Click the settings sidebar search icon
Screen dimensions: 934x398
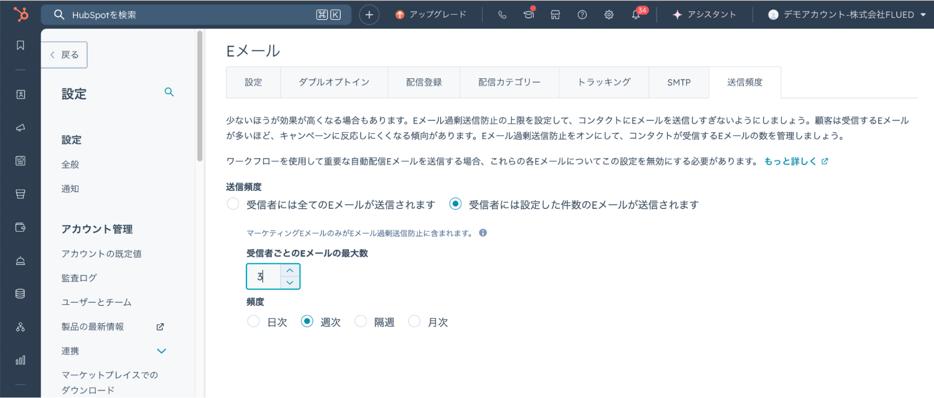click(169, 92)
